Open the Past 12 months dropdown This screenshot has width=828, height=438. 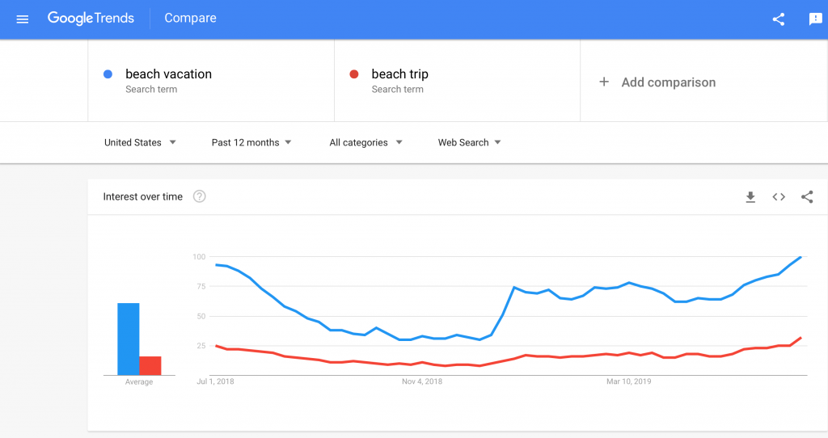tap(251, 142)
